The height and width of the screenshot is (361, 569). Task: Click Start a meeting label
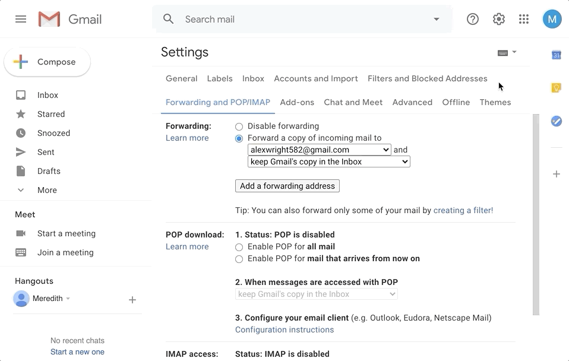click(x=67, y=233)
